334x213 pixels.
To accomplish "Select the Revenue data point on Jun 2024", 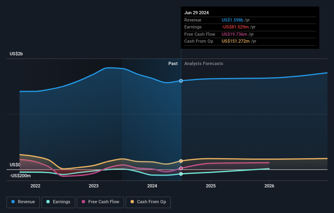I will [x=181, y=81].
